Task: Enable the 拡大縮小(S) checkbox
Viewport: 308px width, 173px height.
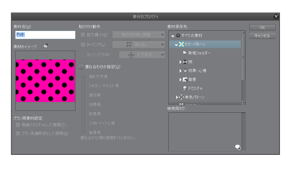Action: (83, 35)
